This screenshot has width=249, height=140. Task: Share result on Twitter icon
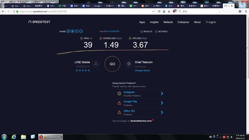point(72,31)
